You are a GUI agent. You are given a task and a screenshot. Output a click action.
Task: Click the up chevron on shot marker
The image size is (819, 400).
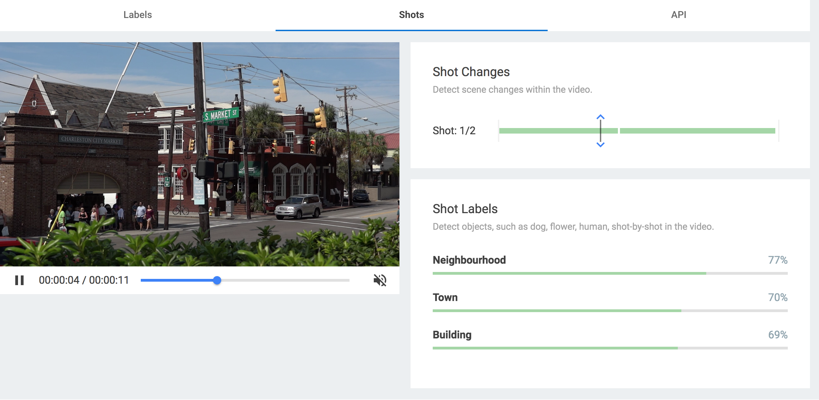pos(601,117)
